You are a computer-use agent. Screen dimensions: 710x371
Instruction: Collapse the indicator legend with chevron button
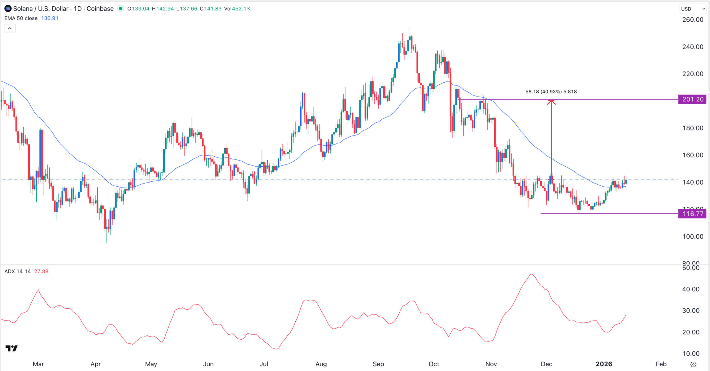pos(10,28)
